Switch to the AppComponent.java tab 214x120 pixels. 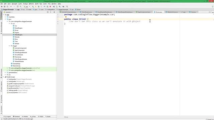tap(144, 12)
